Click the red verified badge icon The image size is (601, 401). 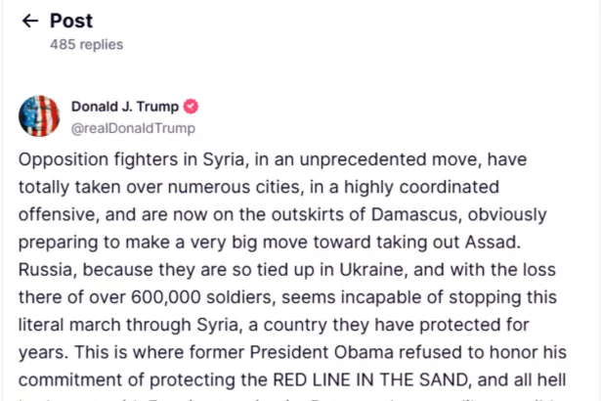192,107
